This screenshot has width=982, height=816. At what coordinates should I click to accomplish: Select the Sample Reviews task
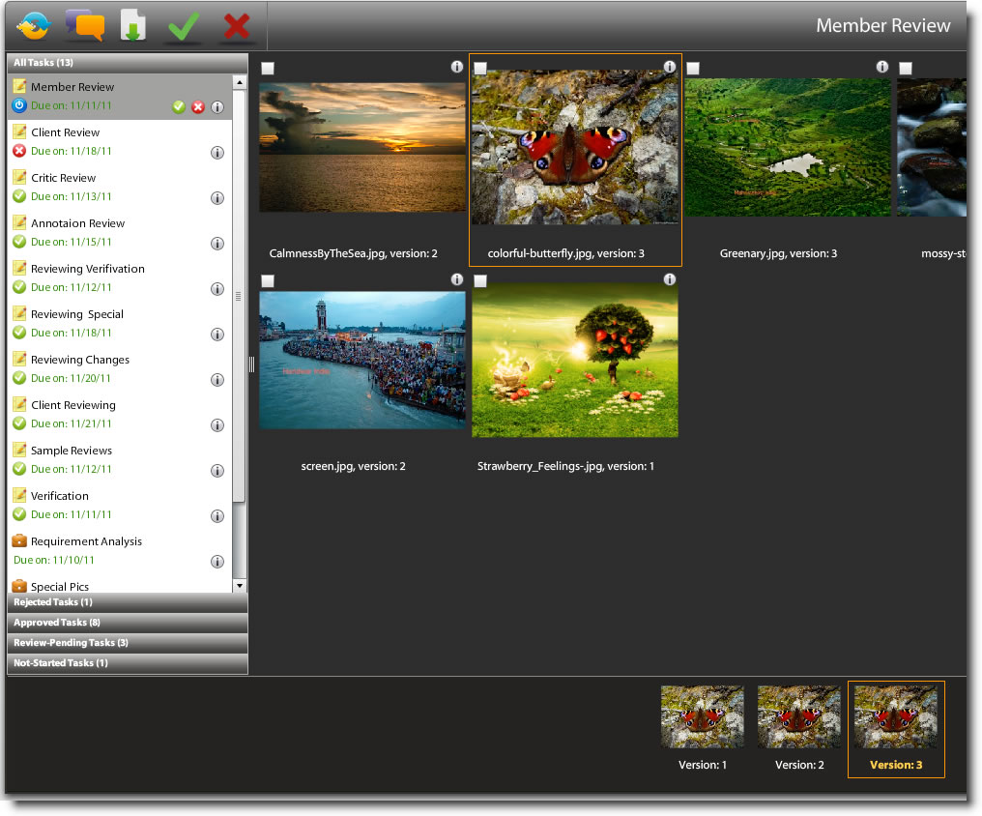(120, 460)
